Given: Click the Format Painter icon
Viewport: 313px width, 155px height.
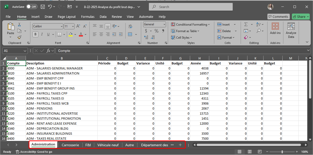Looking at the screenshot, I should point(19,37).
